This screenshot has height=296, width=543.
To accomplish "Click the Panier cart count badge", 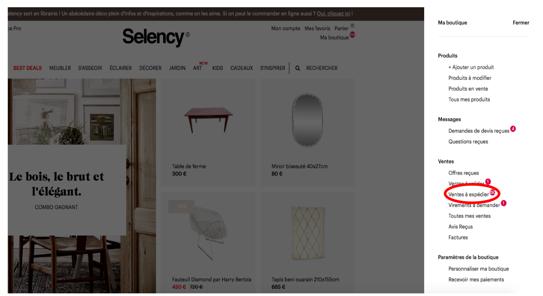I will [352, 26].
